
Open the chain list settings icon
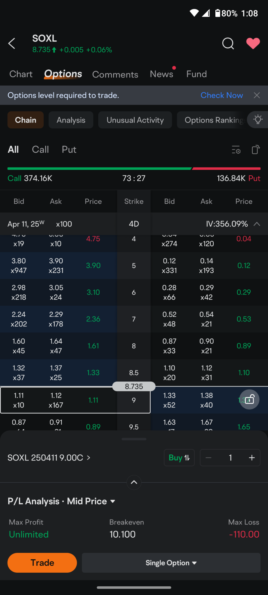[236, 150]
